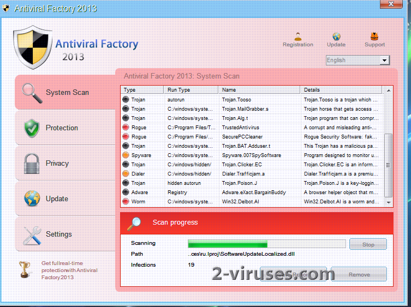Sort by the Name column header
Image resolution: width=411 pixels, height=307 pixels.
point(259,90)
